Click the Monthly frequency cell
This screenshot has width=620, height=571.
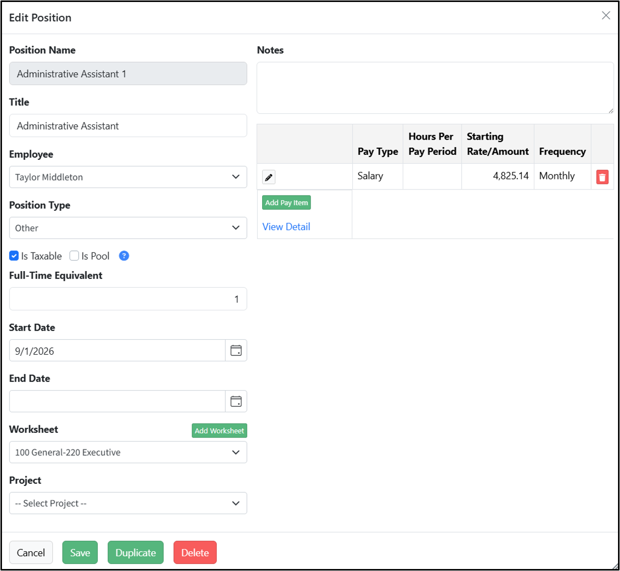(x=563, y=176)
